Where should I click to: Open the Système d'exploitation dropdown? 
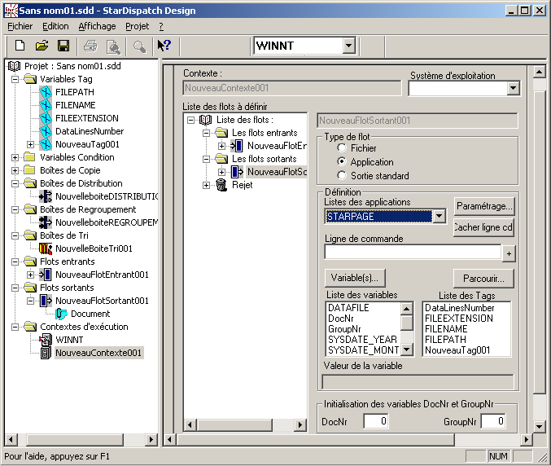pos(513,89)
